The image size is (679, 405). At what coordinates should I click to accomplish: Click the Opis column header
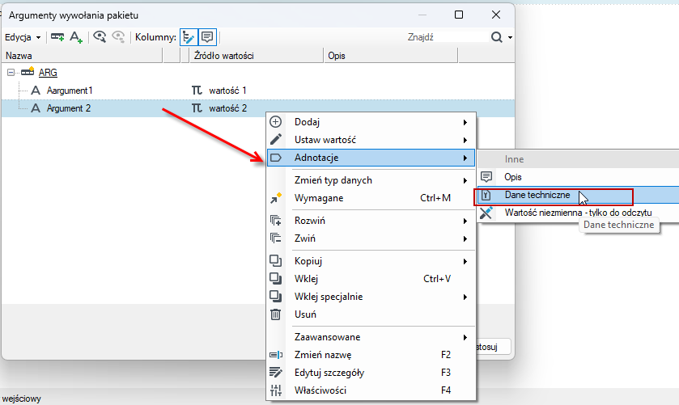[391, 56]
